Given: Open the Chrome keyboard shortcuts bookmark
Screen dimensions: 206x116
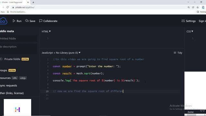Looking at the screenshot, I should [x=16, y=12].
